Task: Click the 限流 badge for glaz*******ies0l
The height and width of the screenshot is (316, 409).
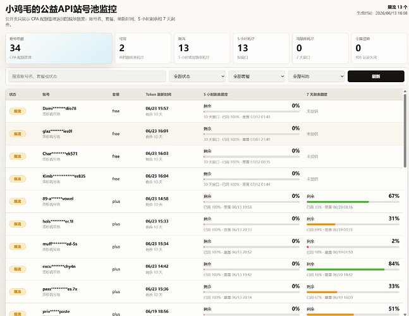Action: pos(18,134)
